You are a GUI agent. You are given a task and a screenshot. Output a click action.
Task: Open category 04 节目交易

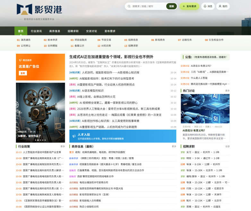(x=104, y=40)
